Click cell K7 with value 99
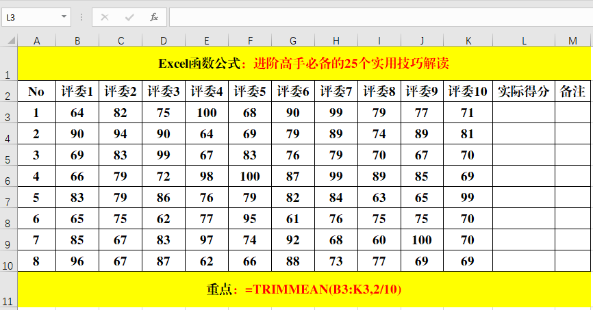 click(468, 197)
